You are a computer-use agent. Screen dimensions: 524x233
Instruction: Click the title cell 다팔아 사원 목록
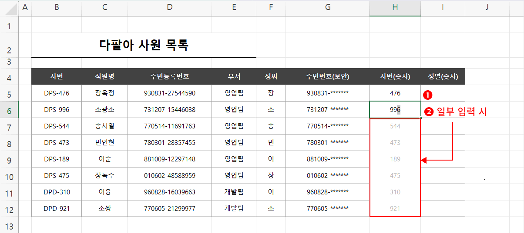(x=144, y=45)
